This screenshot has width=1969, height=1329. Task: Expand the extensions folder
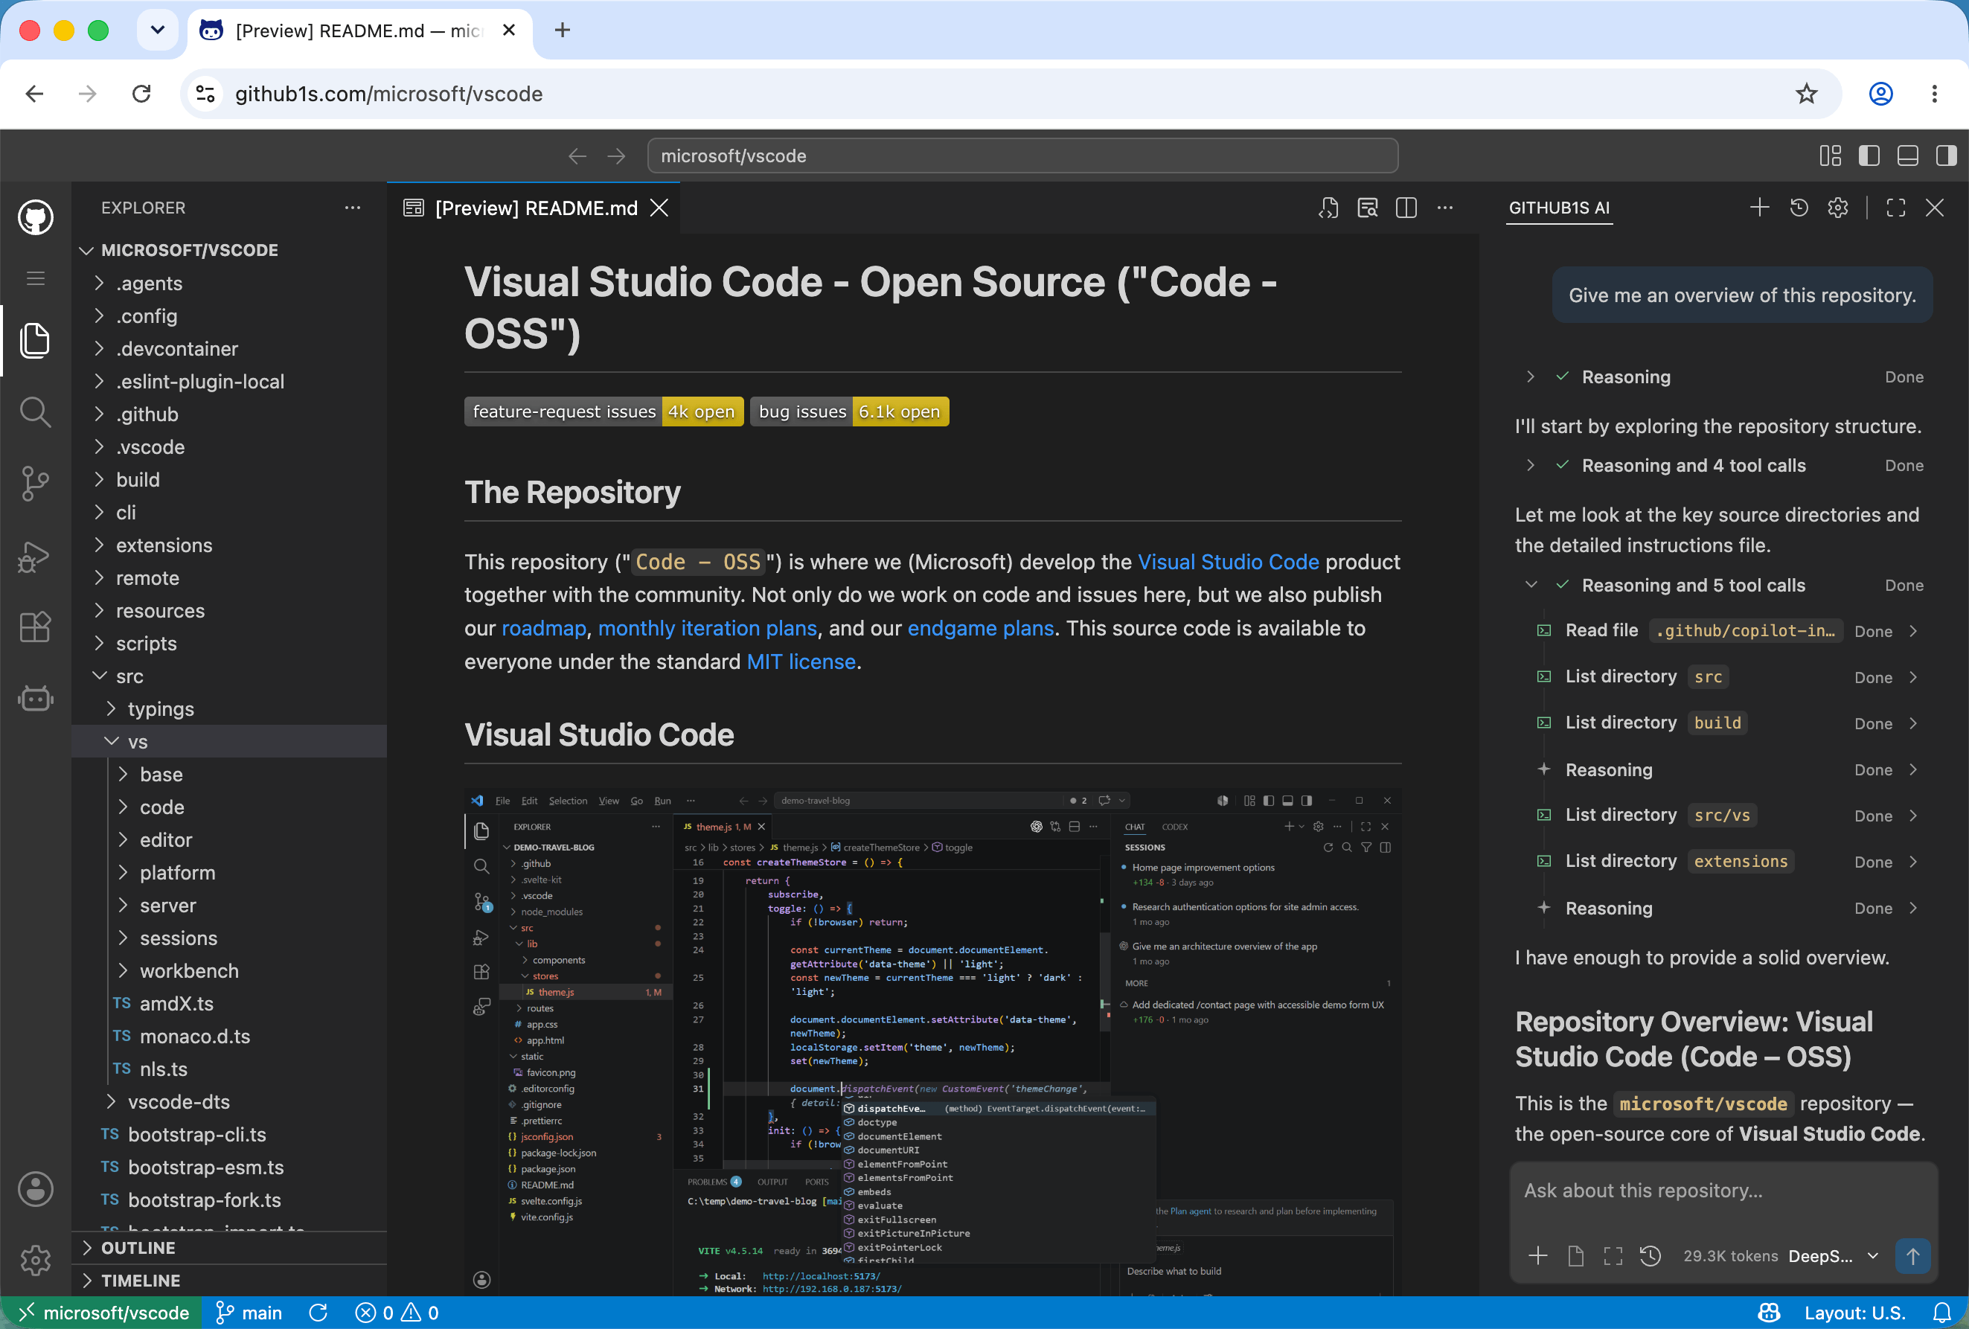coord(228,545)
